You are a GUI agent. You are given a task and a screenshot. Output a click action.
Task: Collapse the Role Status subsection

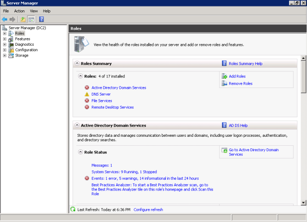[x=80, y=152]
